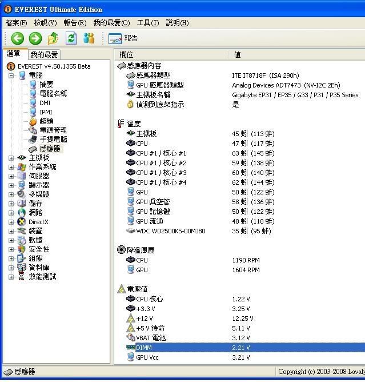Click the green back arrow toolbar icon
The image size is (365, 382).
pos(17,38)
